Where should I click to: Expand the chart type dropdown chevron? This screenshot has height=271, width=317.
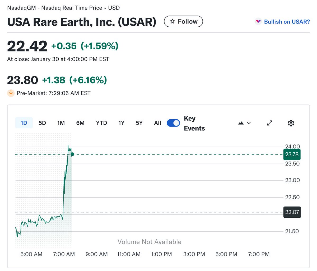click(249, 123)
